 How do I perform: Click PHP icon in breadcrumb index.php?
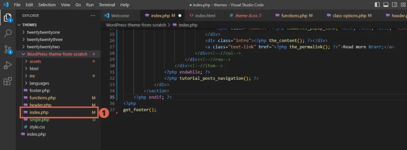point(175,25)
